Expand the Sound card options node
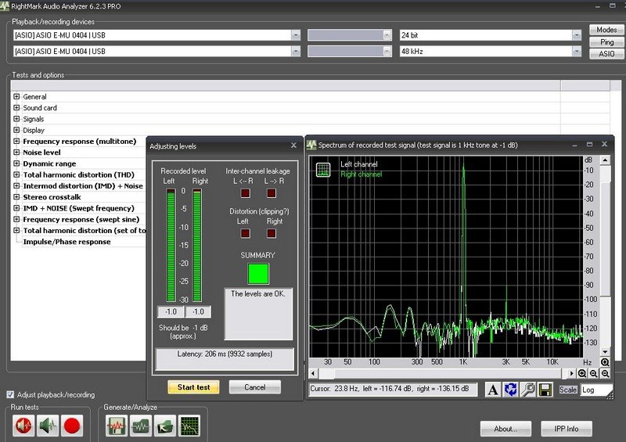Image resolution: width=626 pixels, height=442 pixels. (16, 108)
